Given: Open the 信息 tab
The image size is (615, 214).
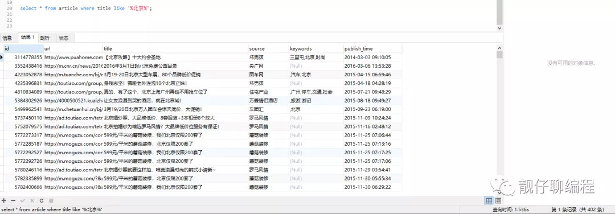Looking at the screenshot, I should coord(7,38).
